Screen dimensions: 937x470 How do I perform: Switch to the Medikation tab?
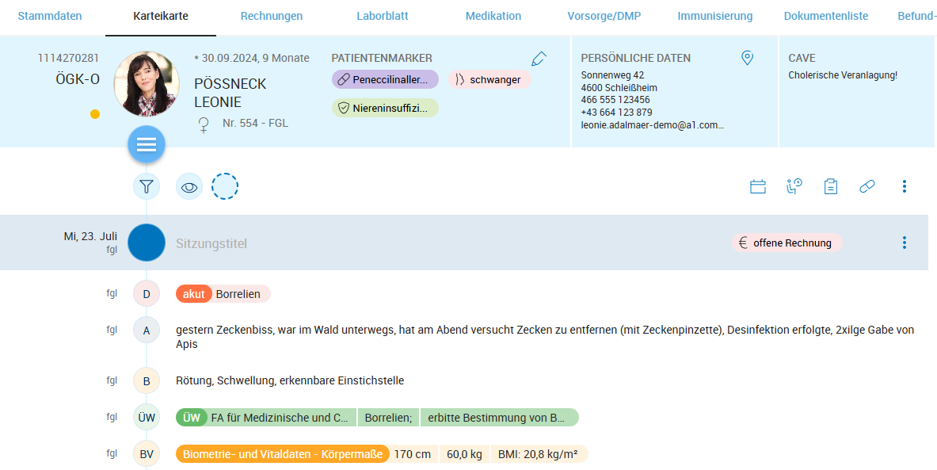click(x=493, y=16)
